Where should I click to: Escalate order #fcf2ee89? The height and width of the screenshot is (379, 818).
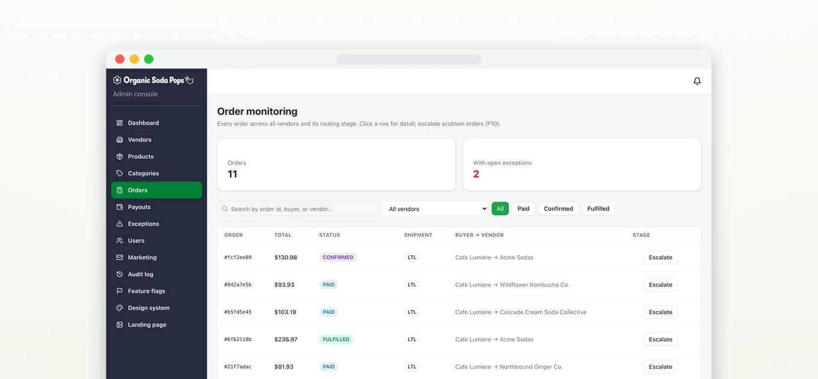[660, 257]
